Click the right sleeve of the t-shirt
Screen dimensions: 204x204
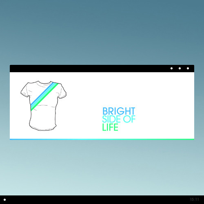[62, 91]
